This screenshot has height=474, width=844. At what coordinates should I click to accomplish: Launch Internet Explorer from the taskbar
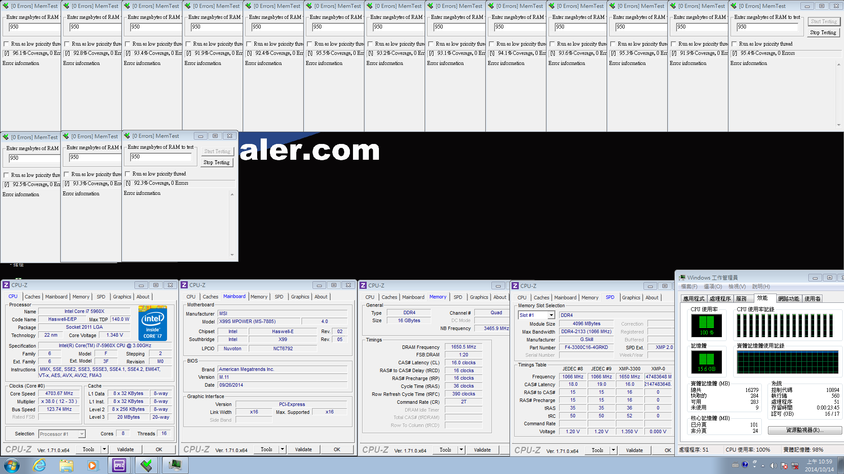coord(40,465)
